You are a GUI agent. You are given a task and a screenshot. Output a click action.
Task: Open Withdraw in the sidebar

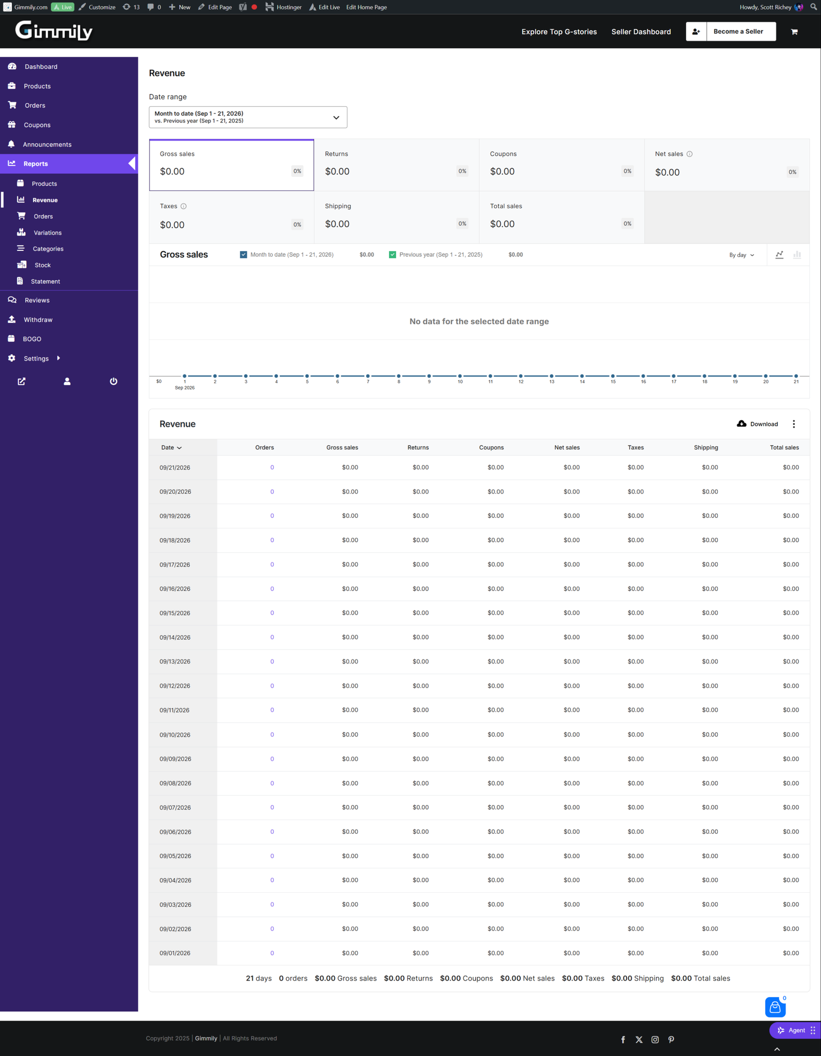click(38, 320)
